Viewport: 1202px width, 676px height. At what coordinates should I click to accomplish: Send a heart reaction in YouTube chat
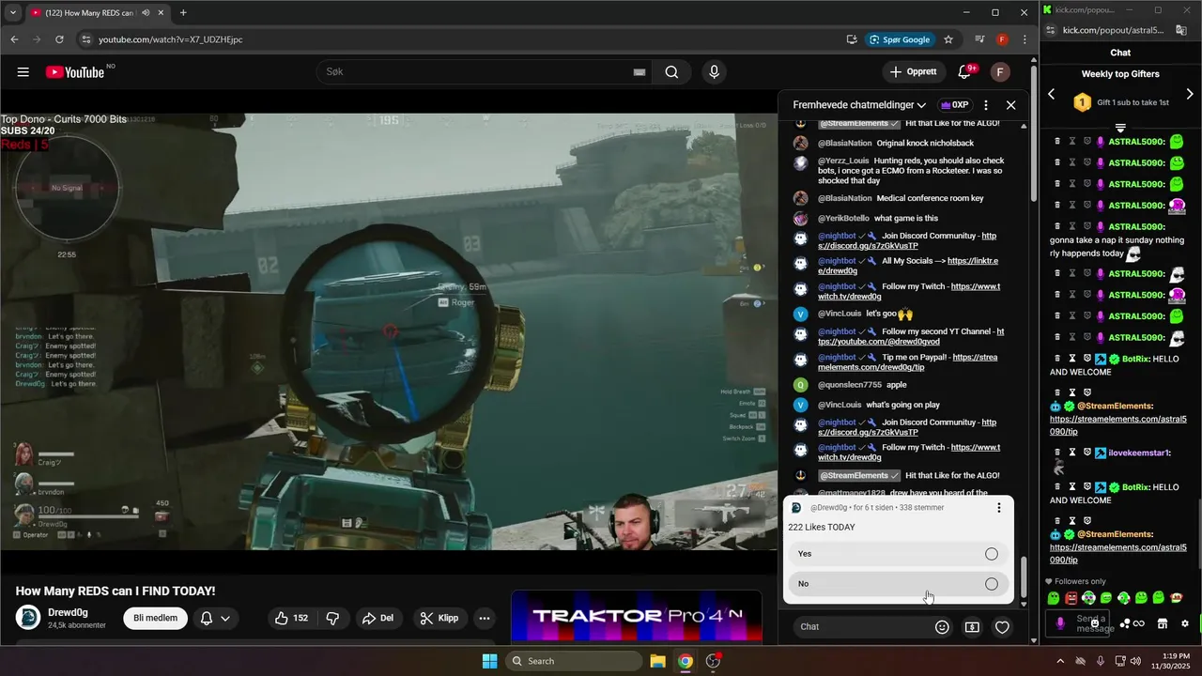(1002, 627)
